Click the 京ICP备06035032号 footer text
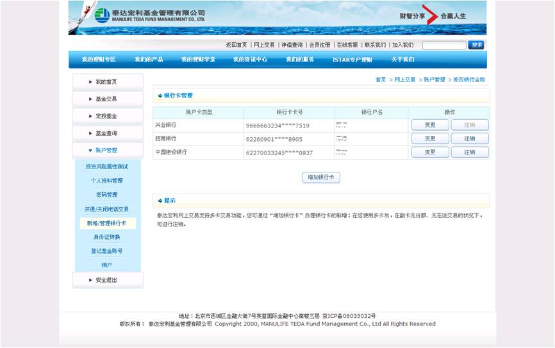Viewport: 555px width, 348px height. [349, 316]
